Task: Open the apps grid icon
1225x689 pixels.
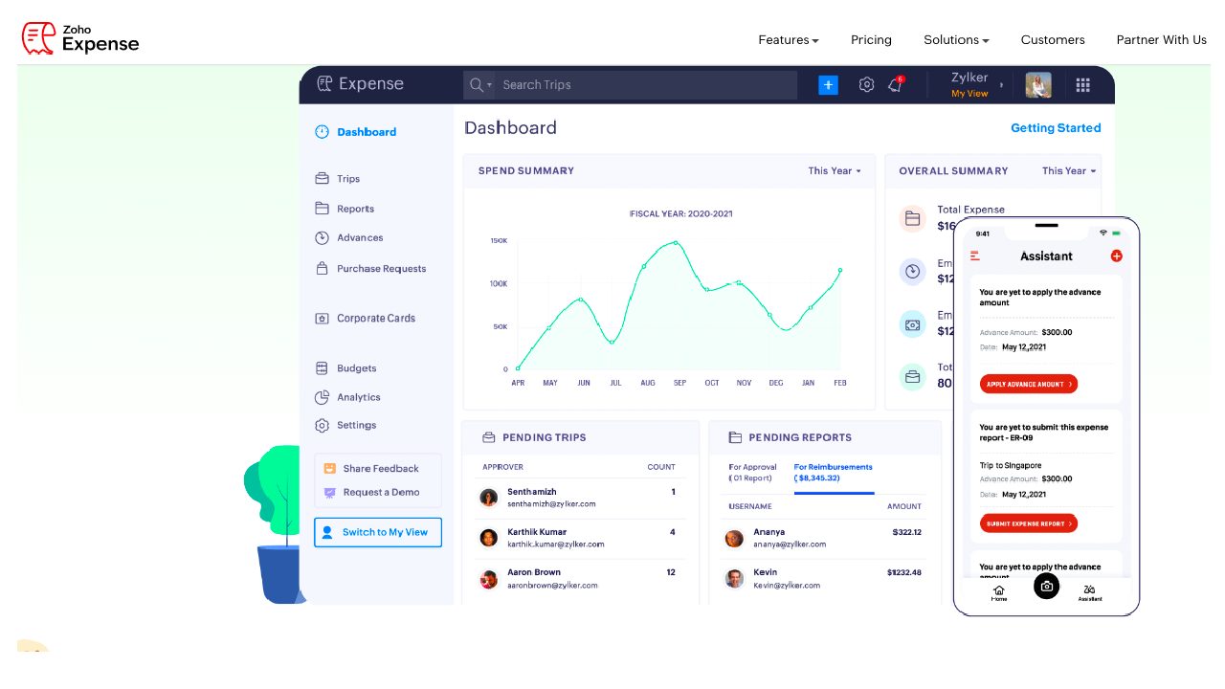Action: (1082, 85)
